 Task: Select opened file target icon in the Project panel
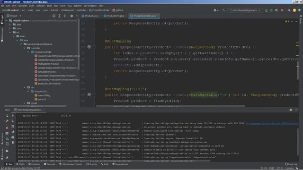(x=54, y=16)
